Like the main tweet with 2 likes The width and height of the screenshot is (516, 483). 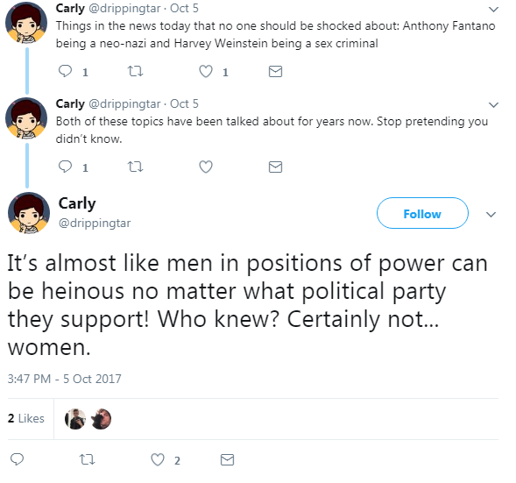158,459
